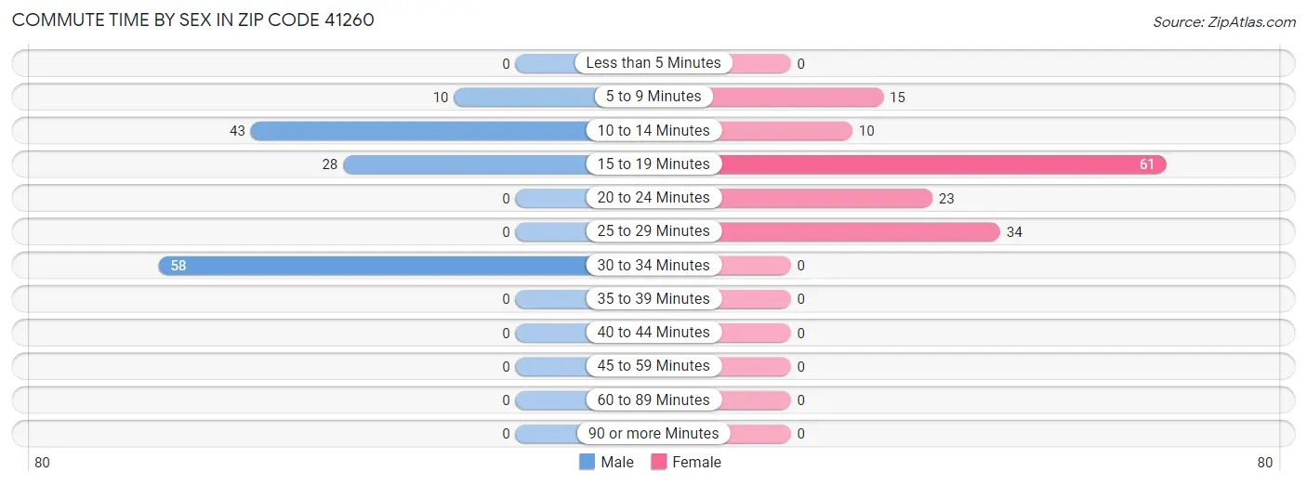Click the male 43 bar, 10 to 14 Minutes
This screenshot has height=485, width=1307.
point(418,131)
